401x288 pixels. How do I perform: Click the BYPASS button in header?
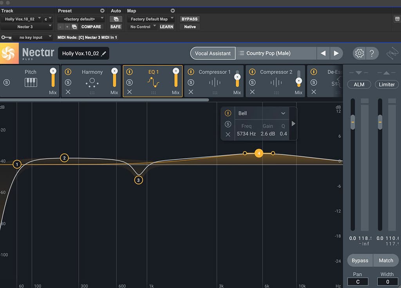[x=190, y=19]
